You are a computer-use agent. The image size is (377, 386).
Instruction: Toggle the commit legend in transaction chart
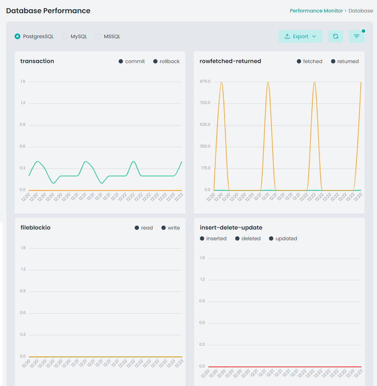pyautogui.click(x=131, y=61)
